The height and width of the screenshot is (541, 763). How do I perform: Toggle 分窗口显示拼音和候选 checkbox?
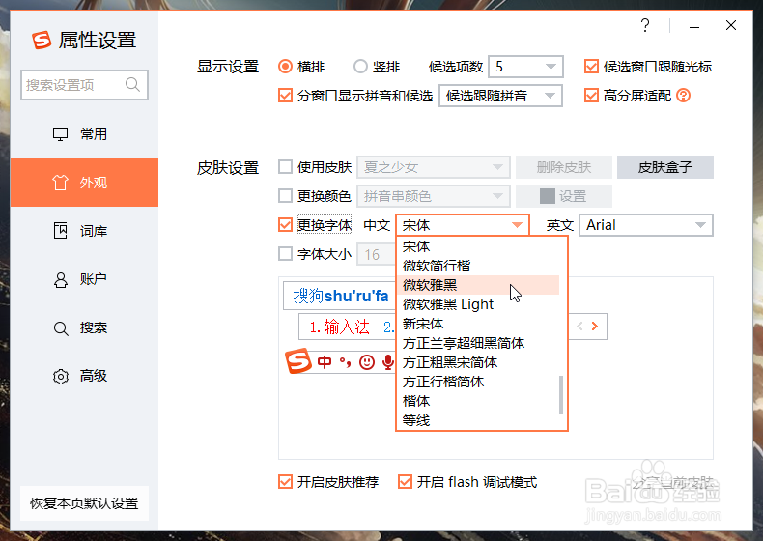[x=285, y=96]
